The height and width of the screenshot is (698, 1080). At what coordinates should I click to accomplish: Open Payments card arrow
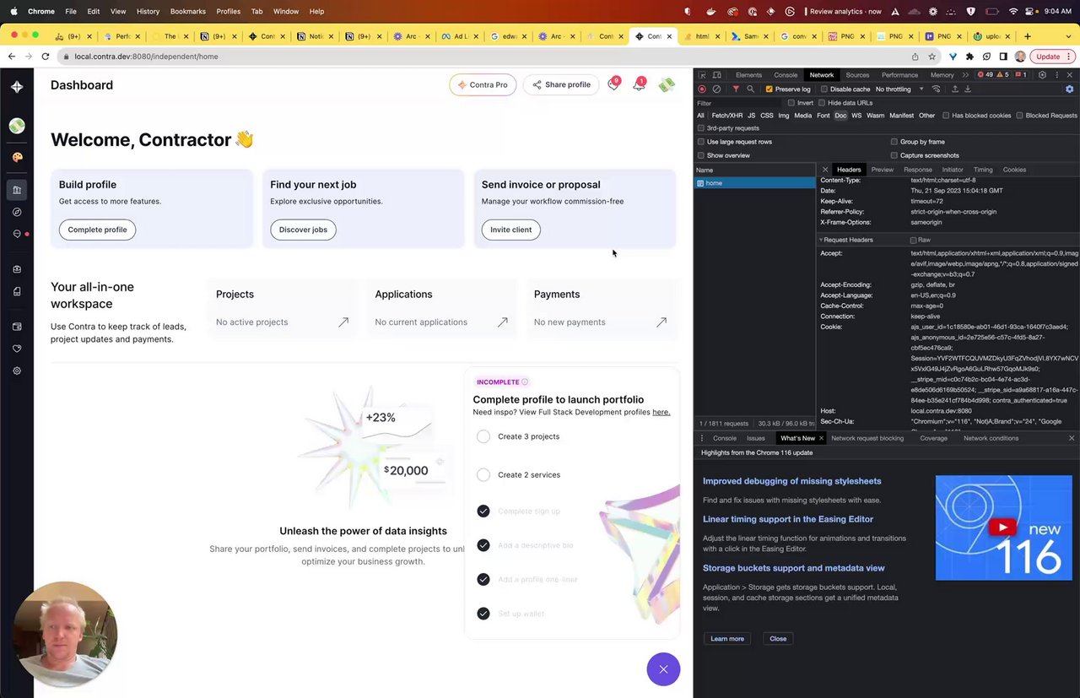point(661,322)
